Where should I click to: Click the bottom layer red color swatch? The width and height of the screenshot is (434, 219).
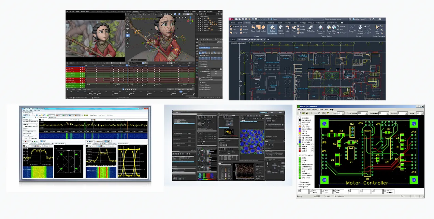coord(299,151)
